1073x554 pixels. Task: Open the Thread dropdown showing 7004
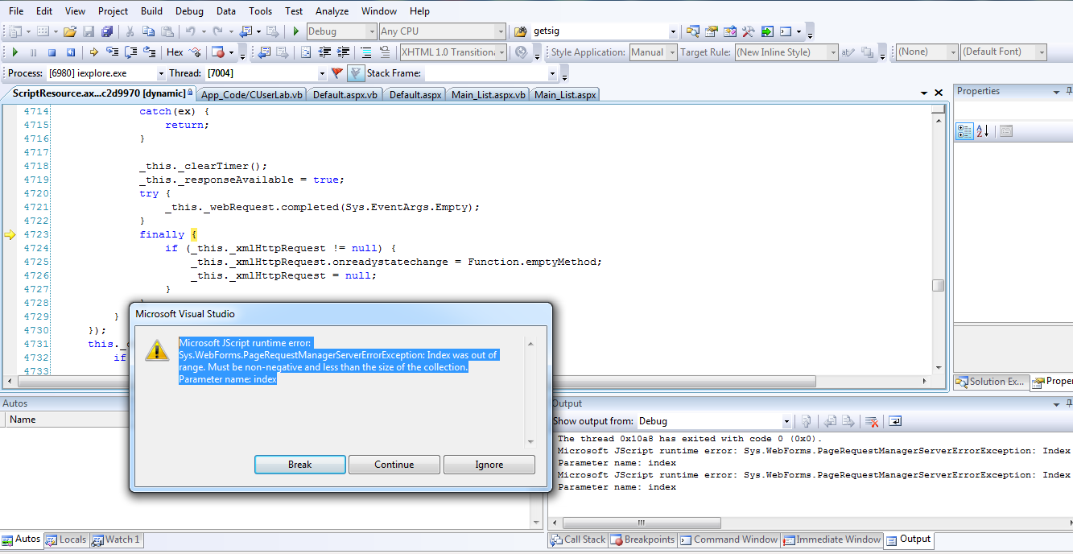tap(322, 73)
